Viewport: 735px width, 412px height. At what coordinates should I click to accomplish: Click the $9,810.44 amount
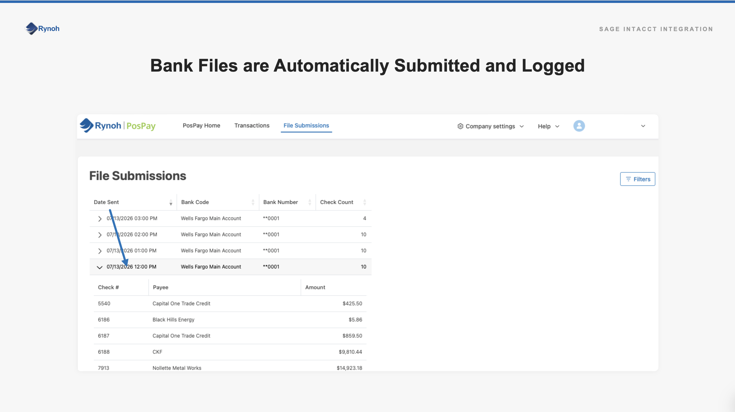350,352
